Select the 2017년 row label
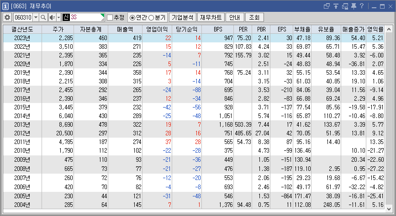The height and width of the screenshot is (216, 396). point(22,90)
